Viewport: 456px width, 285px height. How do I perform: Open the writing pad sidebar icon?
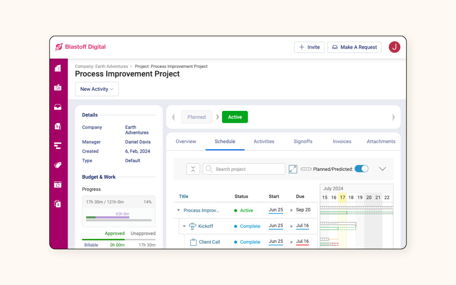click(x=58, y=87)
